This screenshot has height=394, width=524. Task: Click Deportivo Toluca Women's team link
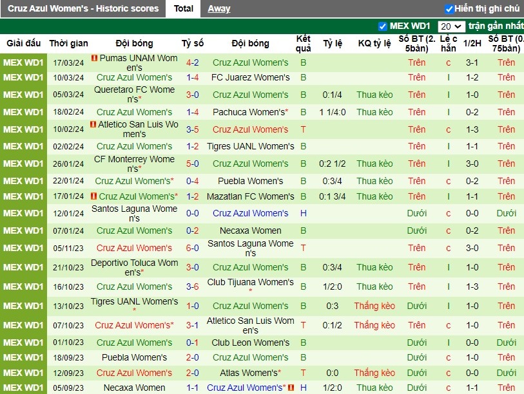click(134, 267)
